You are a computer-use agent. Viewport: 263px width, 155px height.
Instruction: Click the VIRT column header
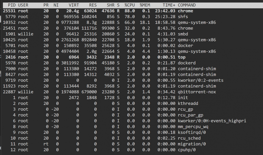coord(74,5)
